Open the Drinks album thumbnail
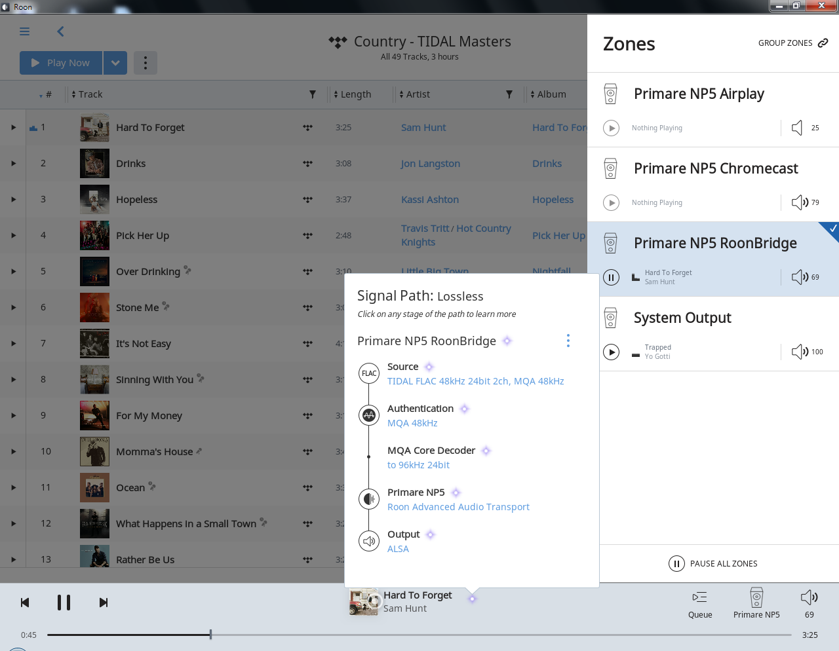This screenshot has width=839, height=651. click(94, 163)
